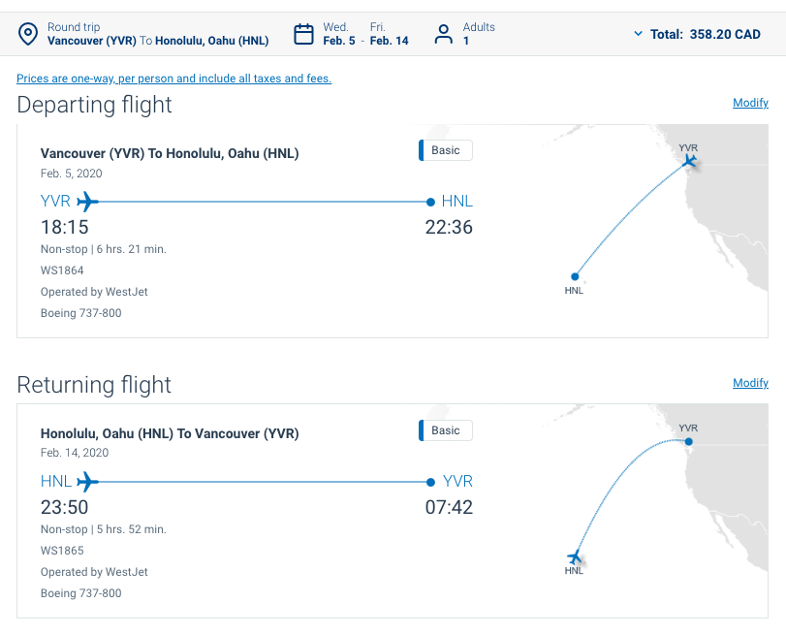Modify the returning flight
Image resolution: width=786 pixels, height=635 pixels.
750,383
